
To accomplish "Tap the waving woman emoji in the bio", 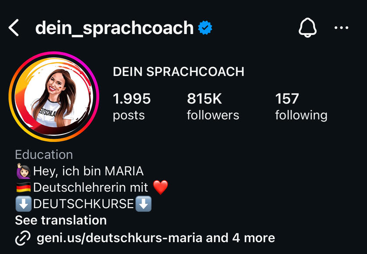I will [x=23, y=171].
